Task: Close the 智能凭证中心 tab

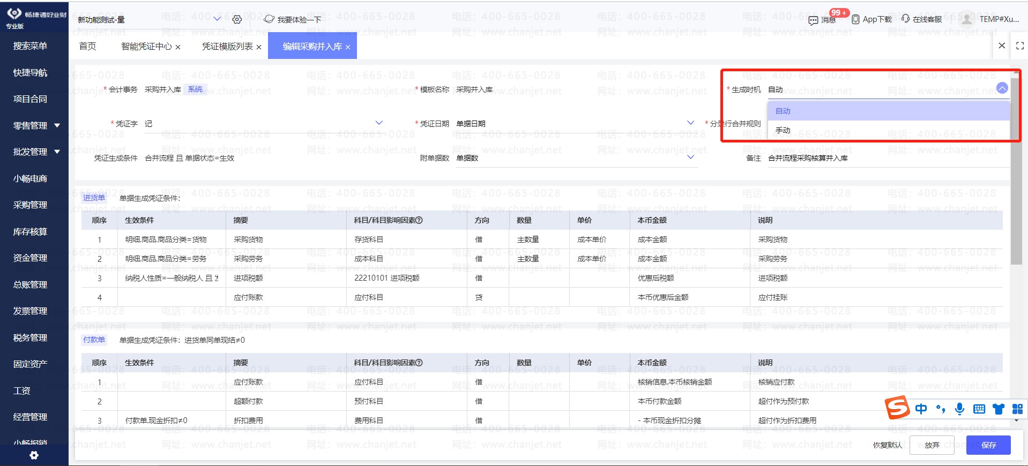Action: (x=178, y=47)
